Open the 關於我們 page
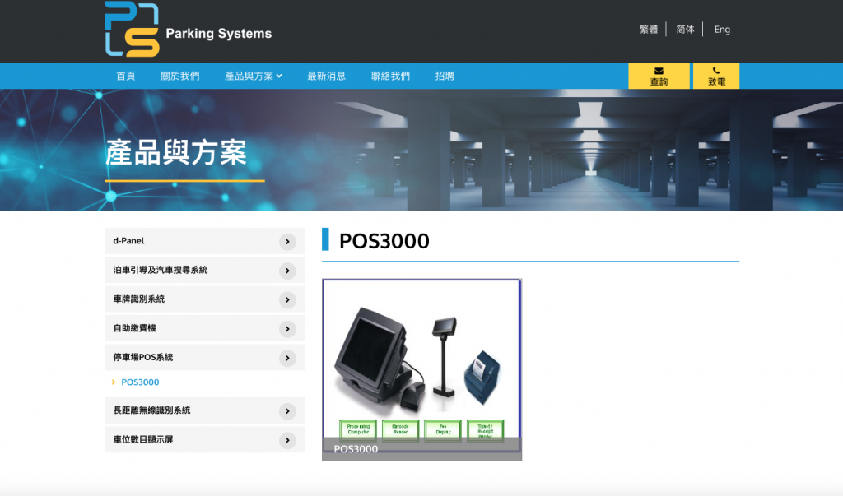 (x=179, y=76)
